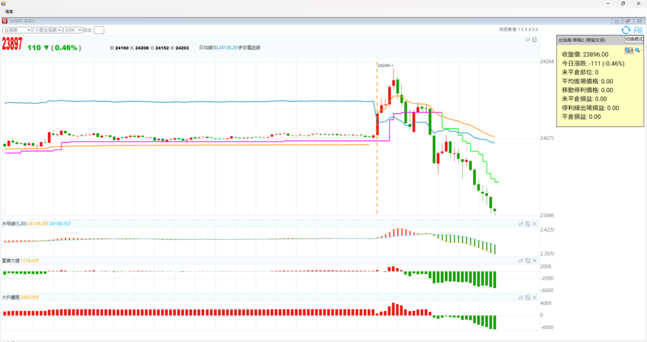The height and width of the screenshot is (342, 647).
Task: Click the refresh icon at top right
Action: 626,30
